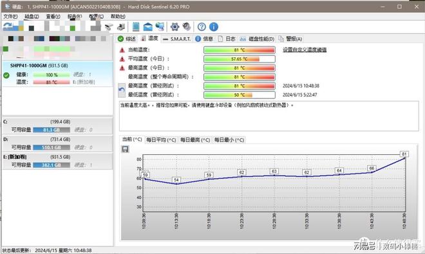Screen dimensions: 425x254
Task: Click the speaker sound toolbar icon
Action: point(187,26)
